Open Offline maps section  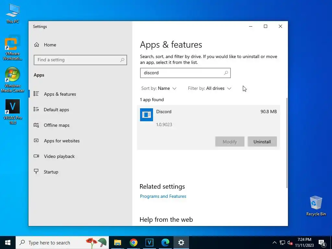click(56, 125)
